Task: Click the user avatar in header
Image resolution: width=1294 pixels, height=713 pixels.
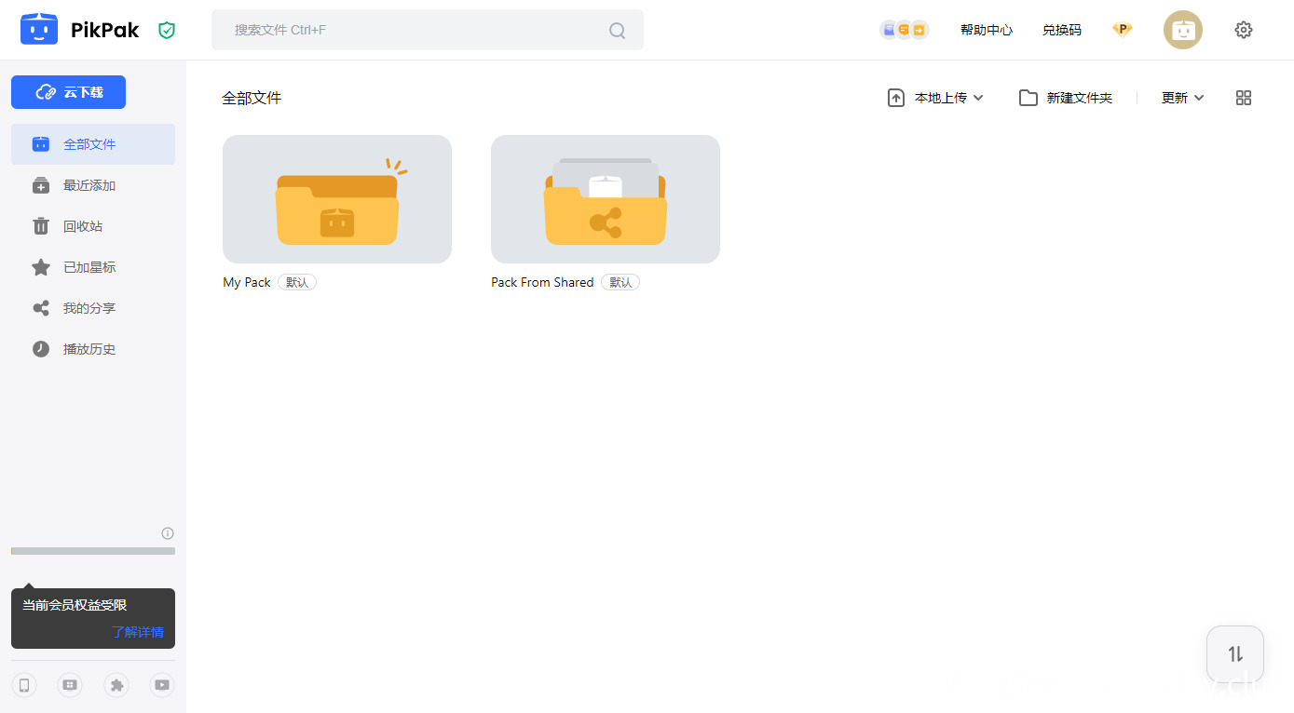Action: (x=1182, y=30)
